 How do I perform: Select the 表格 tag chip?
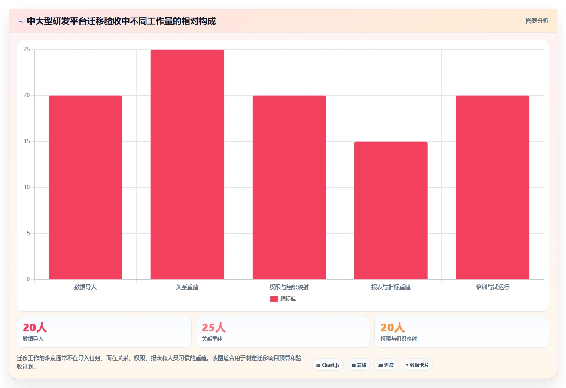click(x=359, y=365)
